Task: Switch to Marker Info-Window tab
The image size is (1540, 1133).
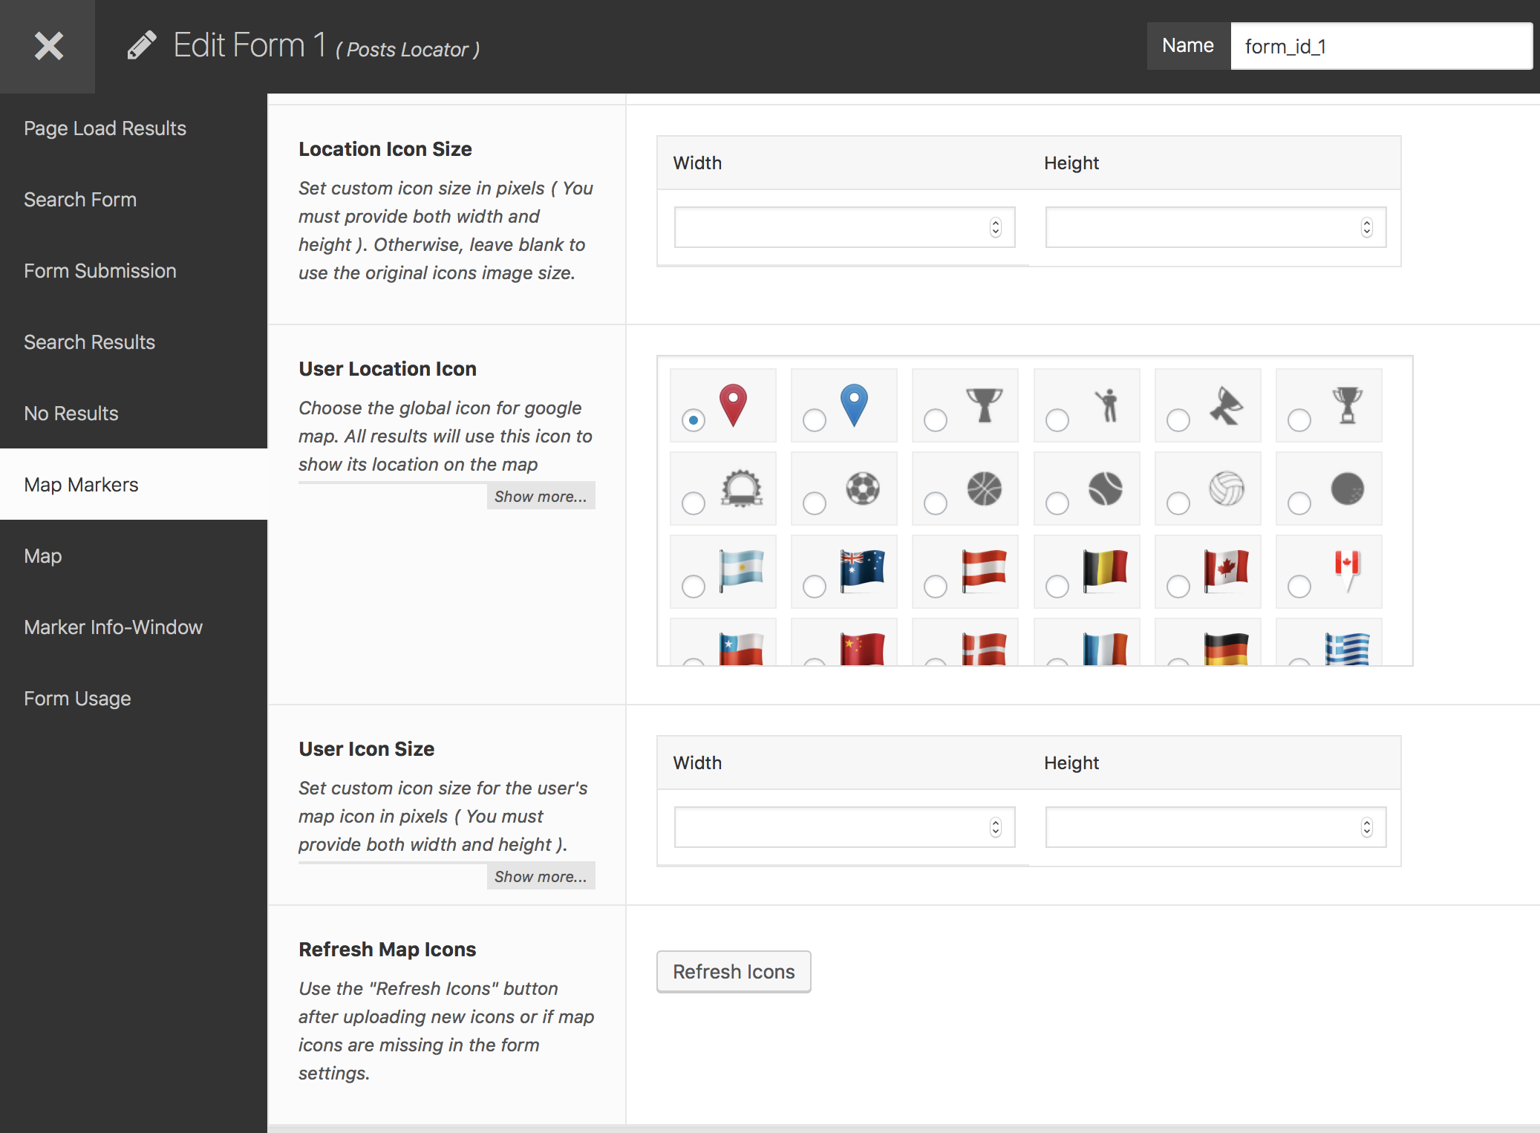Action: [x=113, y=627]
